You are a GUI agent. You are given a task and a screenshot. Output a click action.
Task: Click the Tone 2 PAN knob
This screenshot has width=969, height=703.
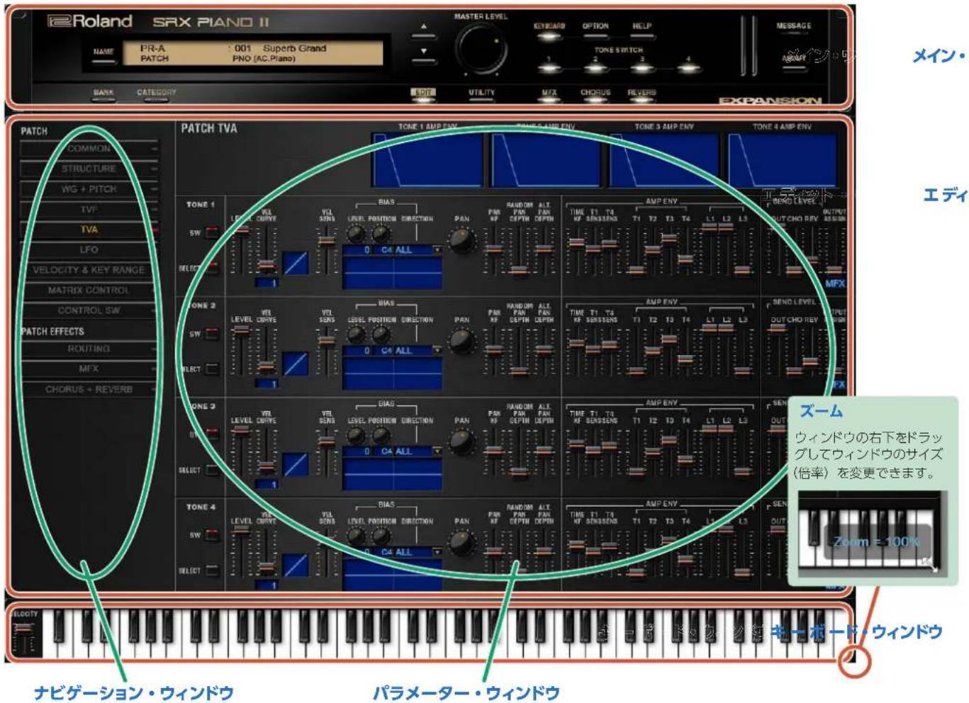462,342
